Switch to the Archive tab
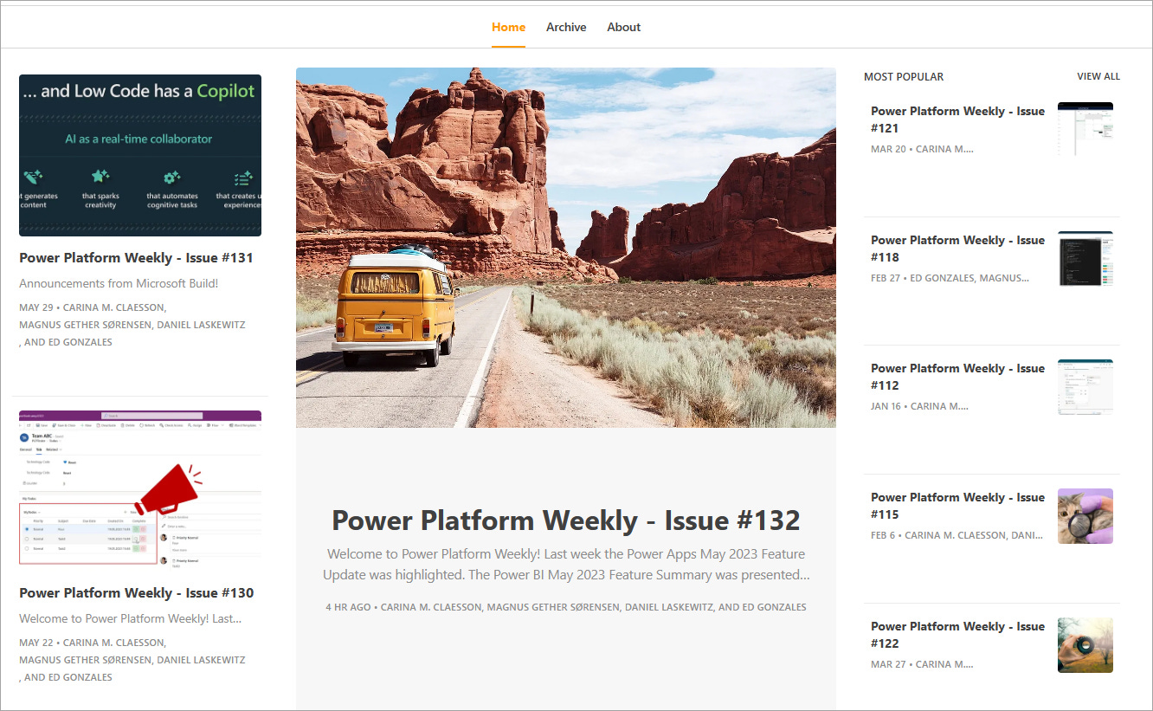 click(566, 27)
